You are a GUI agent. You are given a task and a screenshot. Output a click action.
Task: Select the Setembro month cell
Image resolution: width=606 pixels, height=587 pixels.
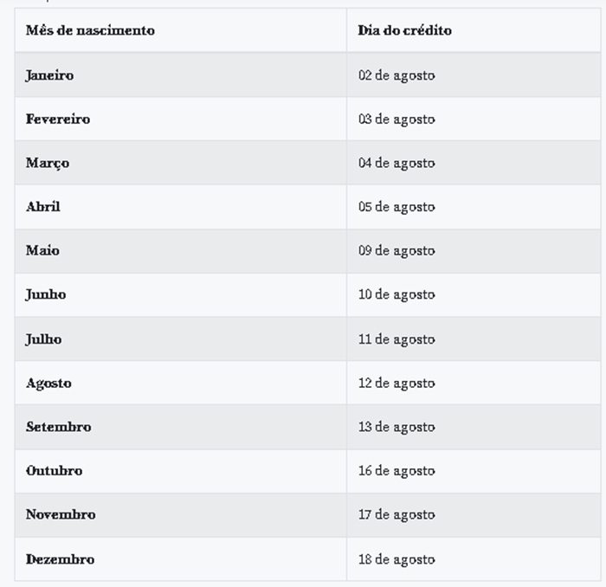coord(58,427)
